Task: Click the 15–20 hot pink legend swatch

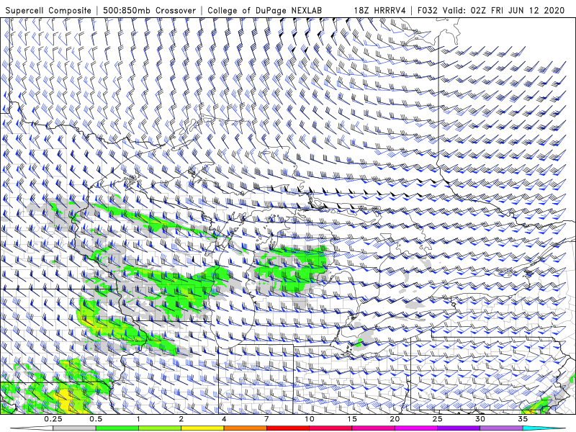Action: (x=373, y=428)
